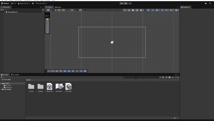The width and height of the screenshot is (214, 121).
Task: Click the DefaultVolume asset icon
Action: pos(50,86)
